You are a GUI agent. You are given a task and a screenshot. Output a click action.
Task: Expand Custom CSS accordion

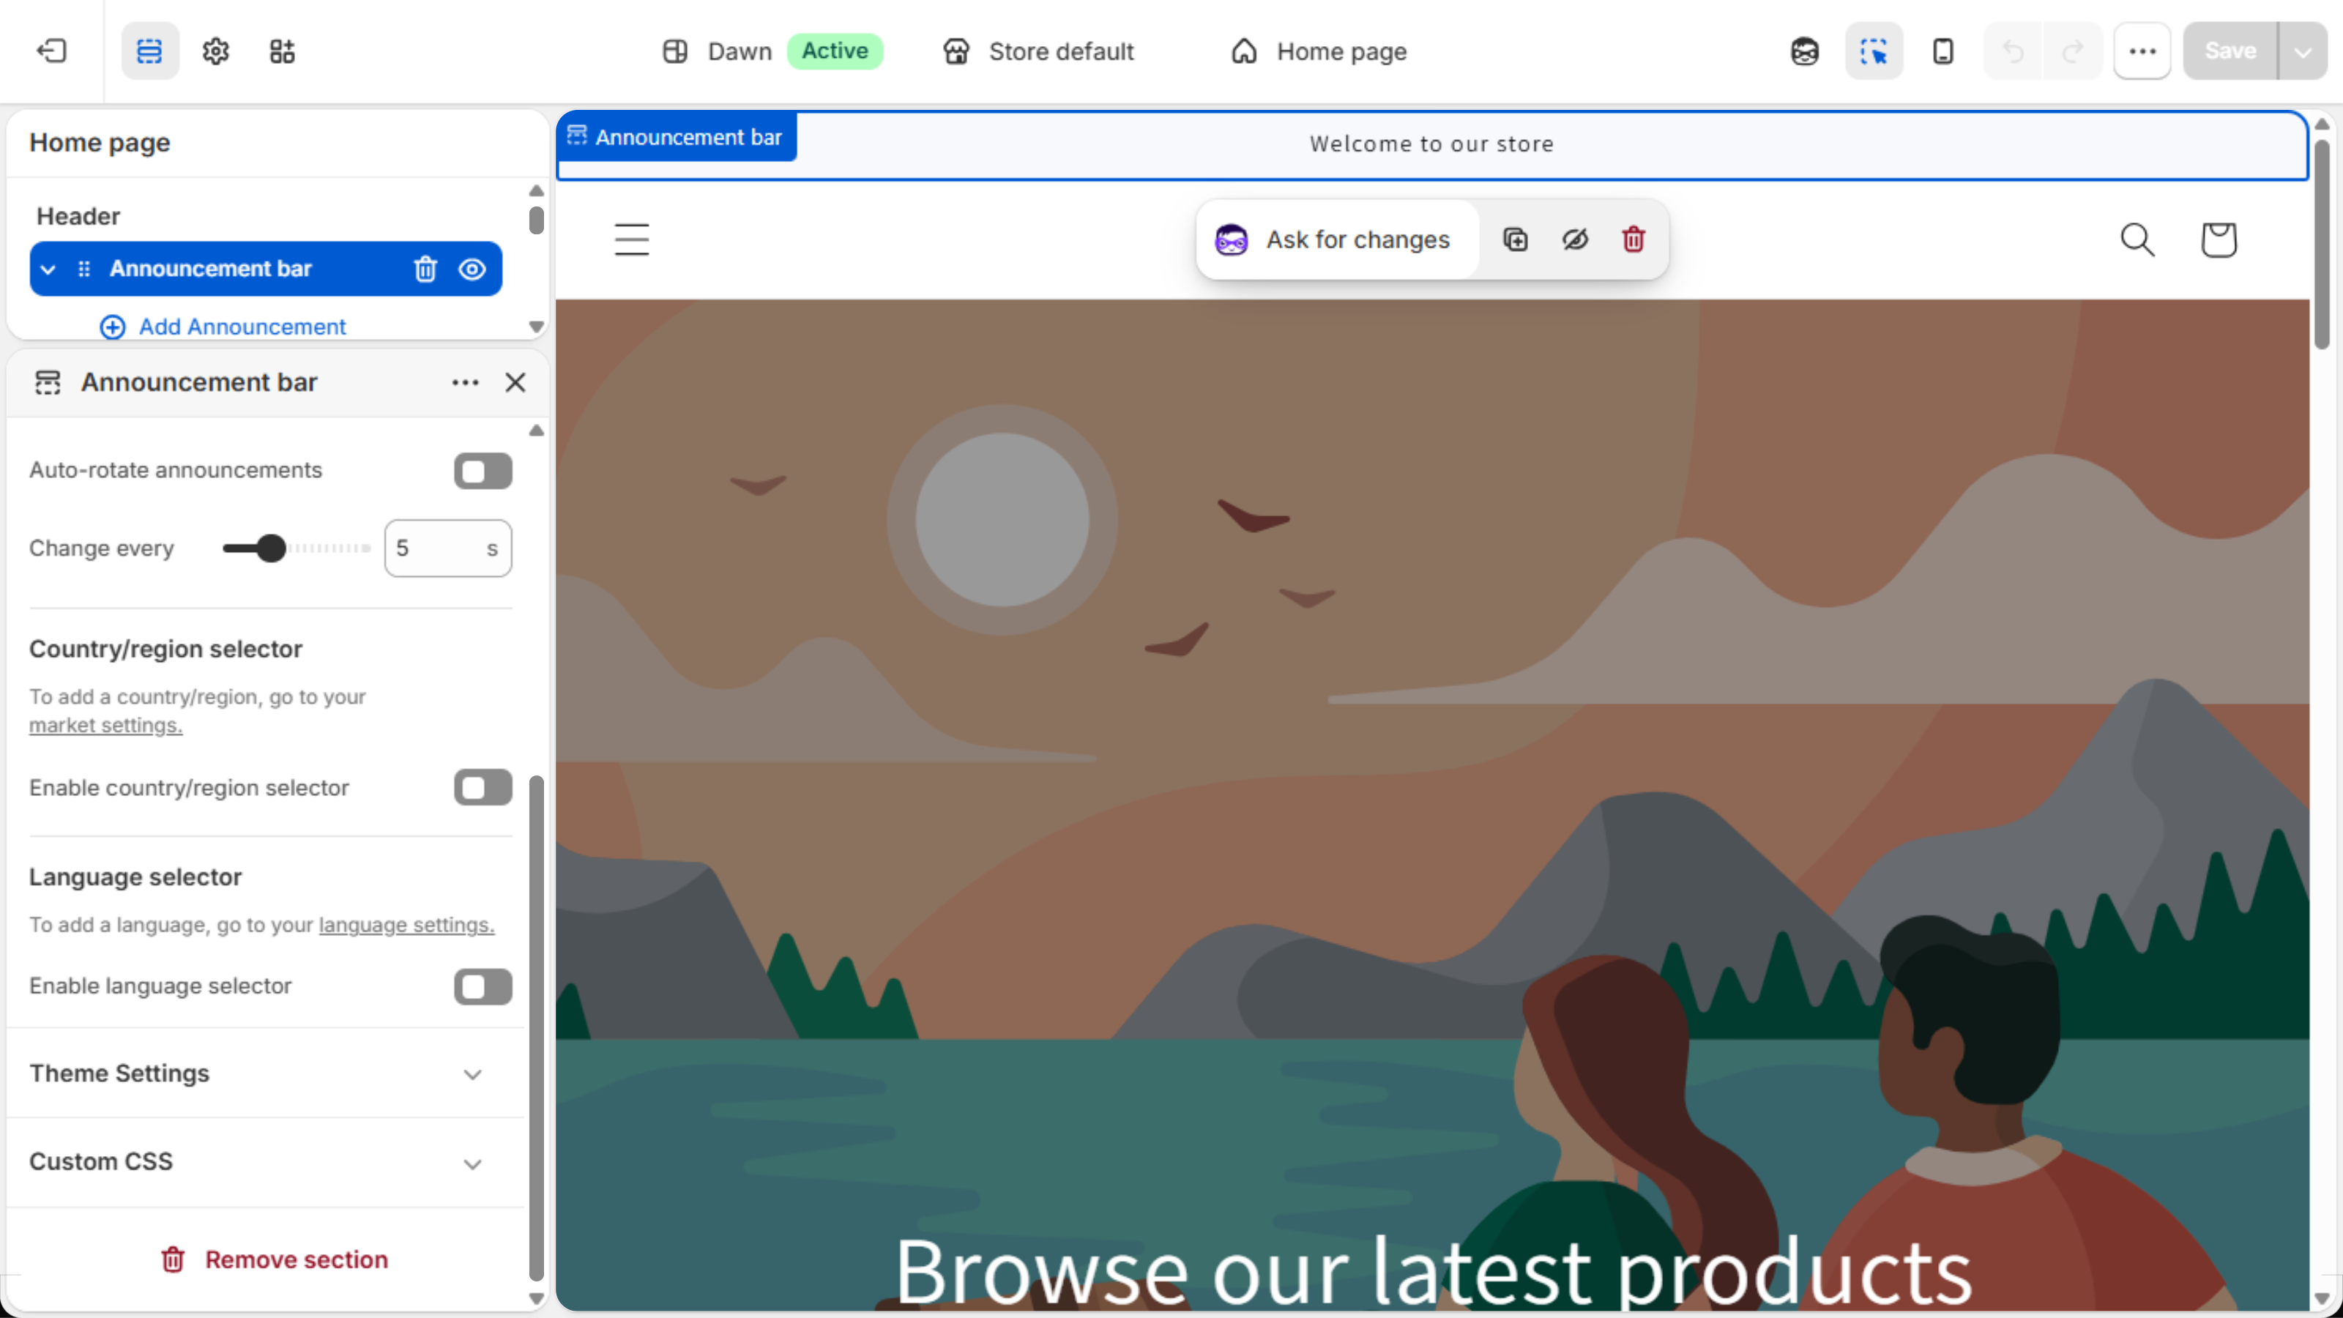point(264,1163)
